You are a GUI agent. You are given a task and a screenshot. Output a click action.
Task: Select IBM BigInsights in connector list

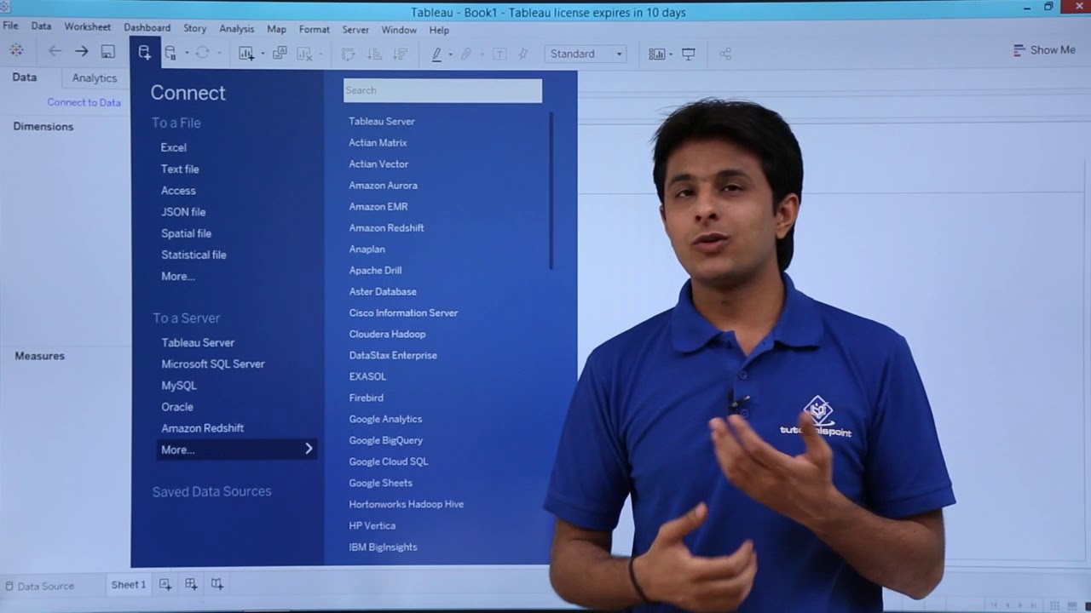[383, 547]
